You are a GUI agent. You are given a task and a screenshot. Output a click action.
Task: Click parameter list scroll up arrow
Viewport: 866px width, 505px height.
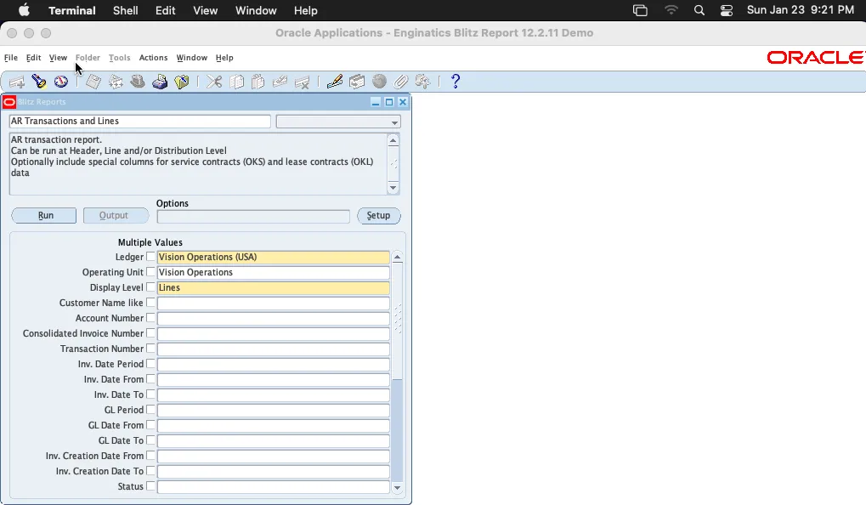(x=397, y=258)
